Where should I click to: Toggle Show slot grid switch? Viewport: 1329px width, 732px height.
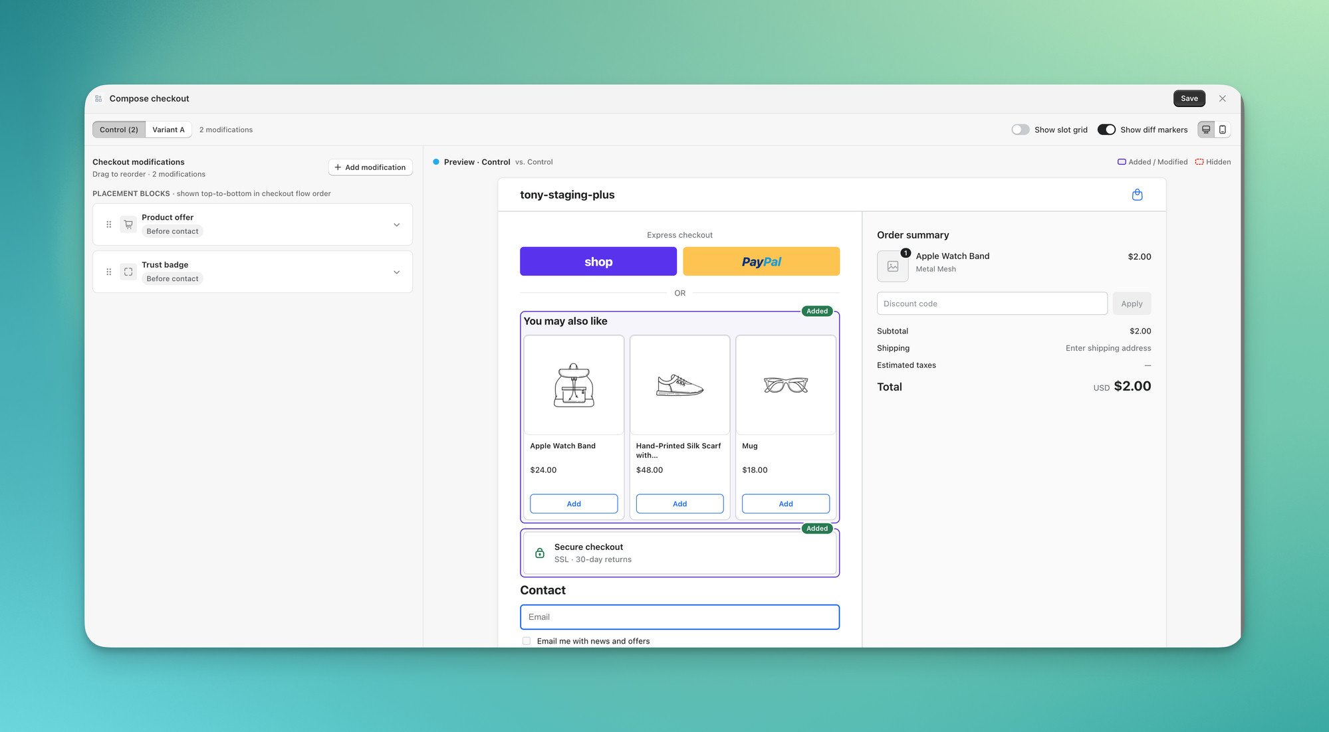tap(1021, 130)
